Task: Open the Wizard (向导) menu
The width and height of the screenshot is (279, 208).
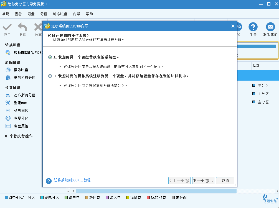Action: pyautogui.click(x=77, y=14)
